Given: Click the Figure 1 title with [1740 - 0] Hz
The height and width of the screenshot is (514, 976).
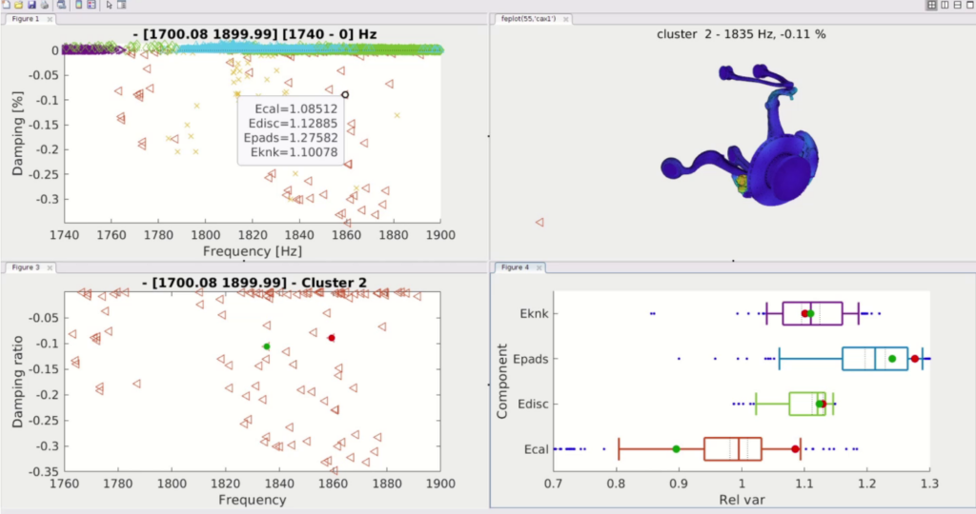Looking at the screenshot, I should (254, 34).
